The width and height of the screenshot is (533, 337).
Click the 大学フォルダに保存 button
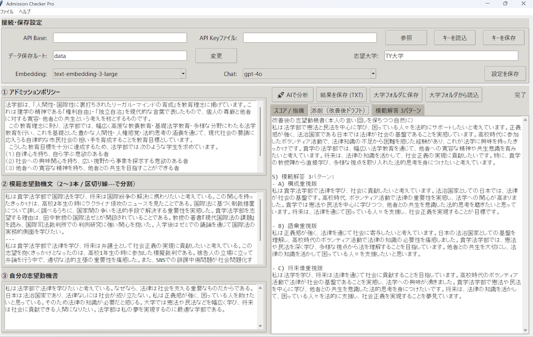click(397, 95)
